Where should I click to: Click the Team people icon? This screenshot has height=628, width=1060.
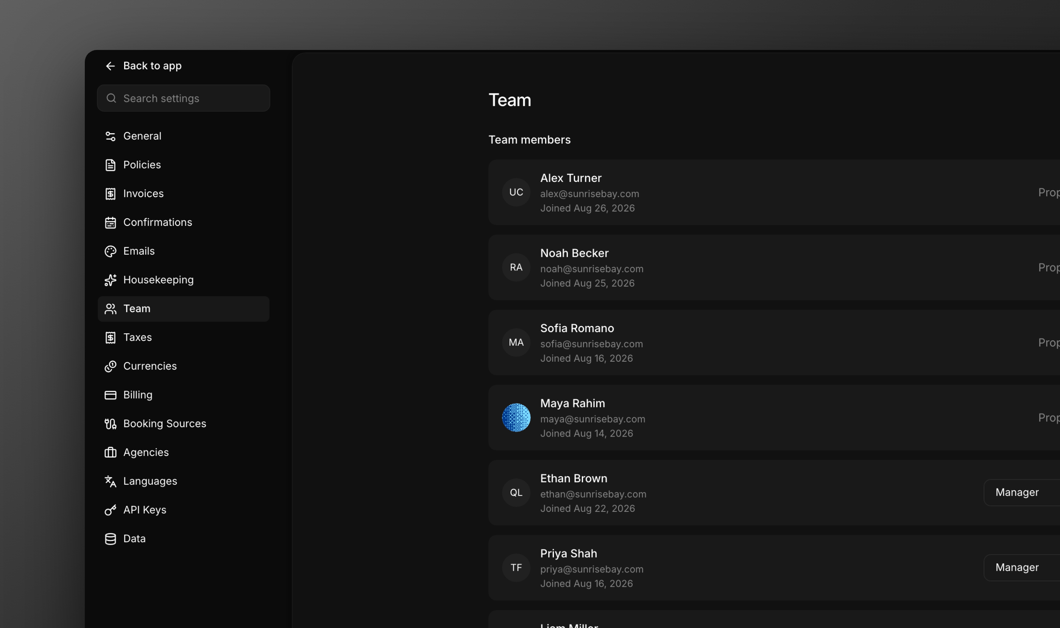click(x=110, y=309)
